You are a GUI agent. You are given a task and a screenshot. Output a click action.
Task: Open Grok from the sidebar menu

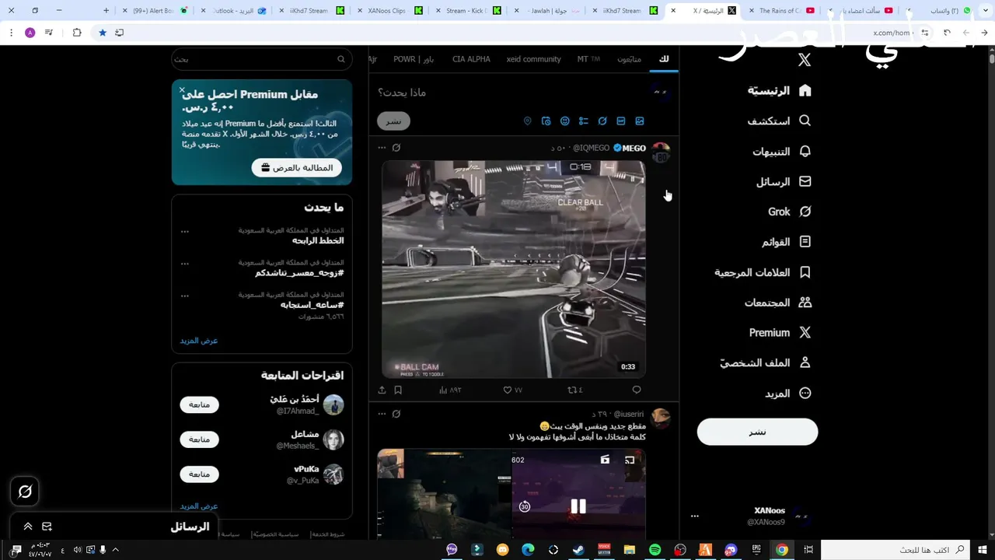tap(789, 212)
